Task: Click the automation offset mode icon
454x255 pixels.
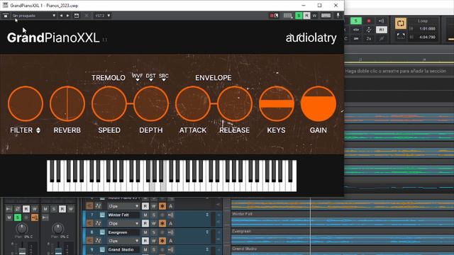Action: [369, 30]
